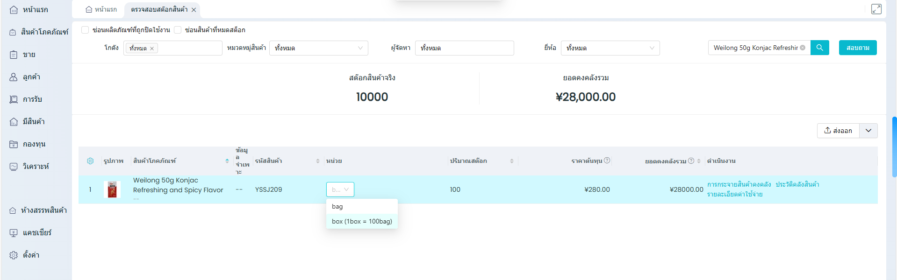Click the cost price help question icon

(607, 161)
